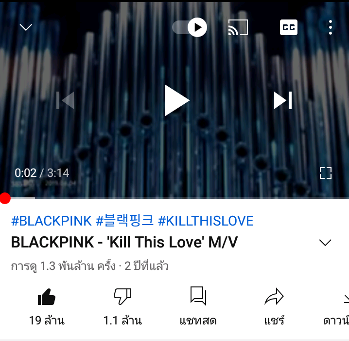Expand the video description chevron
This screenshot has height=341, width=349.
coord(325,243)
